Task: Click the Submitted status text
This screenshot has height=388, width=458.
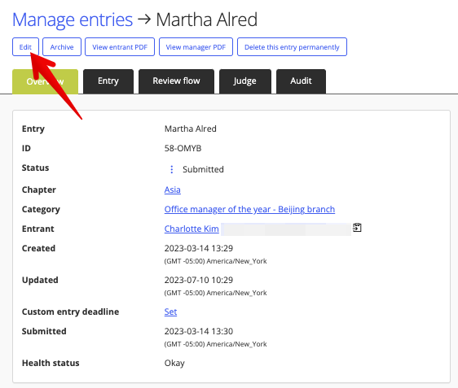Action: click(x=203, y=169)
